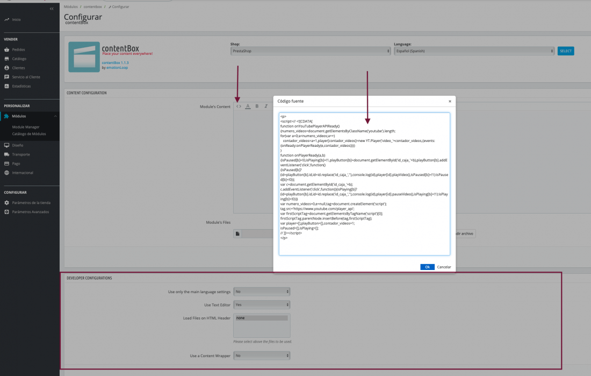The height and width of the screenshot is (376, 591).
Task: Click the blue SELECT button
Action: pyautogui.click(x=566, y=51)
